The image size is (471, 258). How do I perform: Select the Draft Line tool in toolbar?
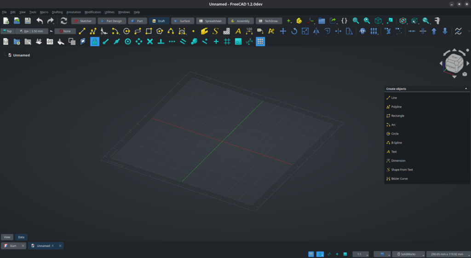coord(82,31)
